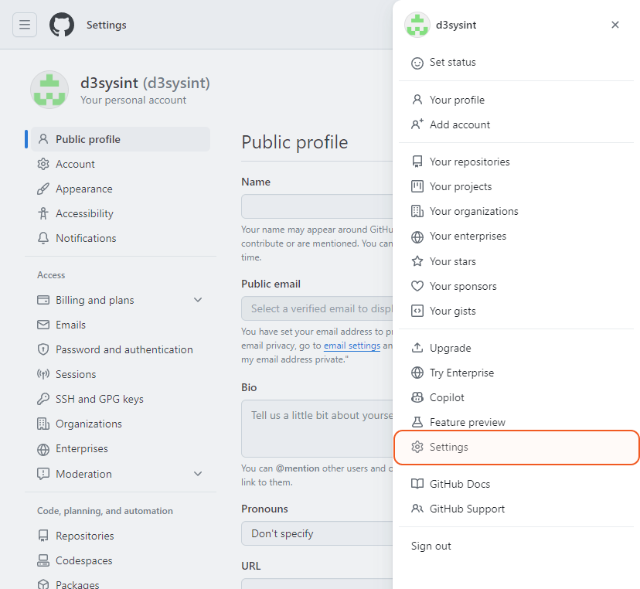The width and height of the screenshot is (640, 589).
Task: Open the Pronouns dropdown
Action: click(317, 533)
